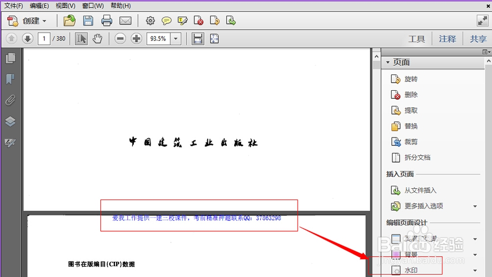The height and width of the screenshot is (277, 492).
Task: Click the scrolling mode fit width icon
Action: click(198, 38)
